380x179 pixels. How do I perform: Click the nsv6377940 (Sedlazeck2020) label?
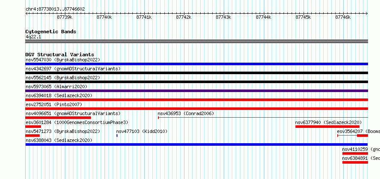click(x=328, y=122)
